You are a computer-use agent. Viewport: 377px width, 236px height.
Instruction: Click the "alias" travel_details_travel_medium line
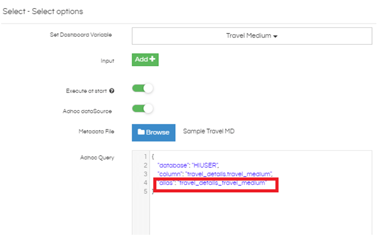click(212, 183)
